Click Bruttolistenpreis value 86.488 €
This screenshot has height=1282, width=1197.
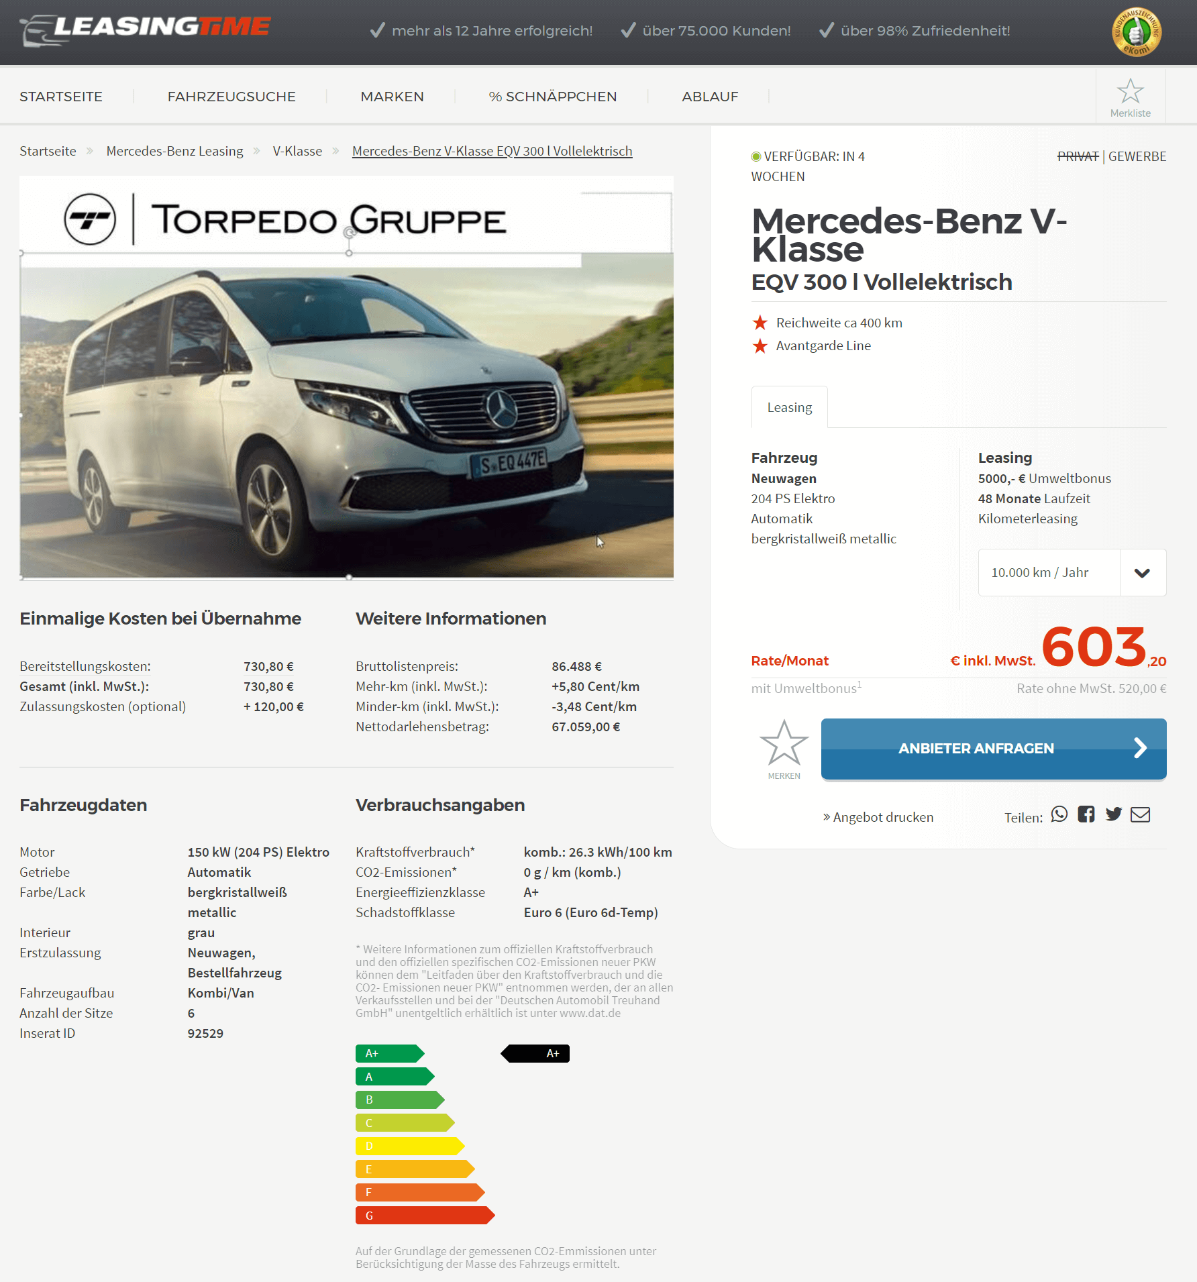pyautogui.click(x=576, y=666)
